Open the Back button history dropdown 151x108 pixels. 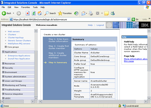(13, 13)
